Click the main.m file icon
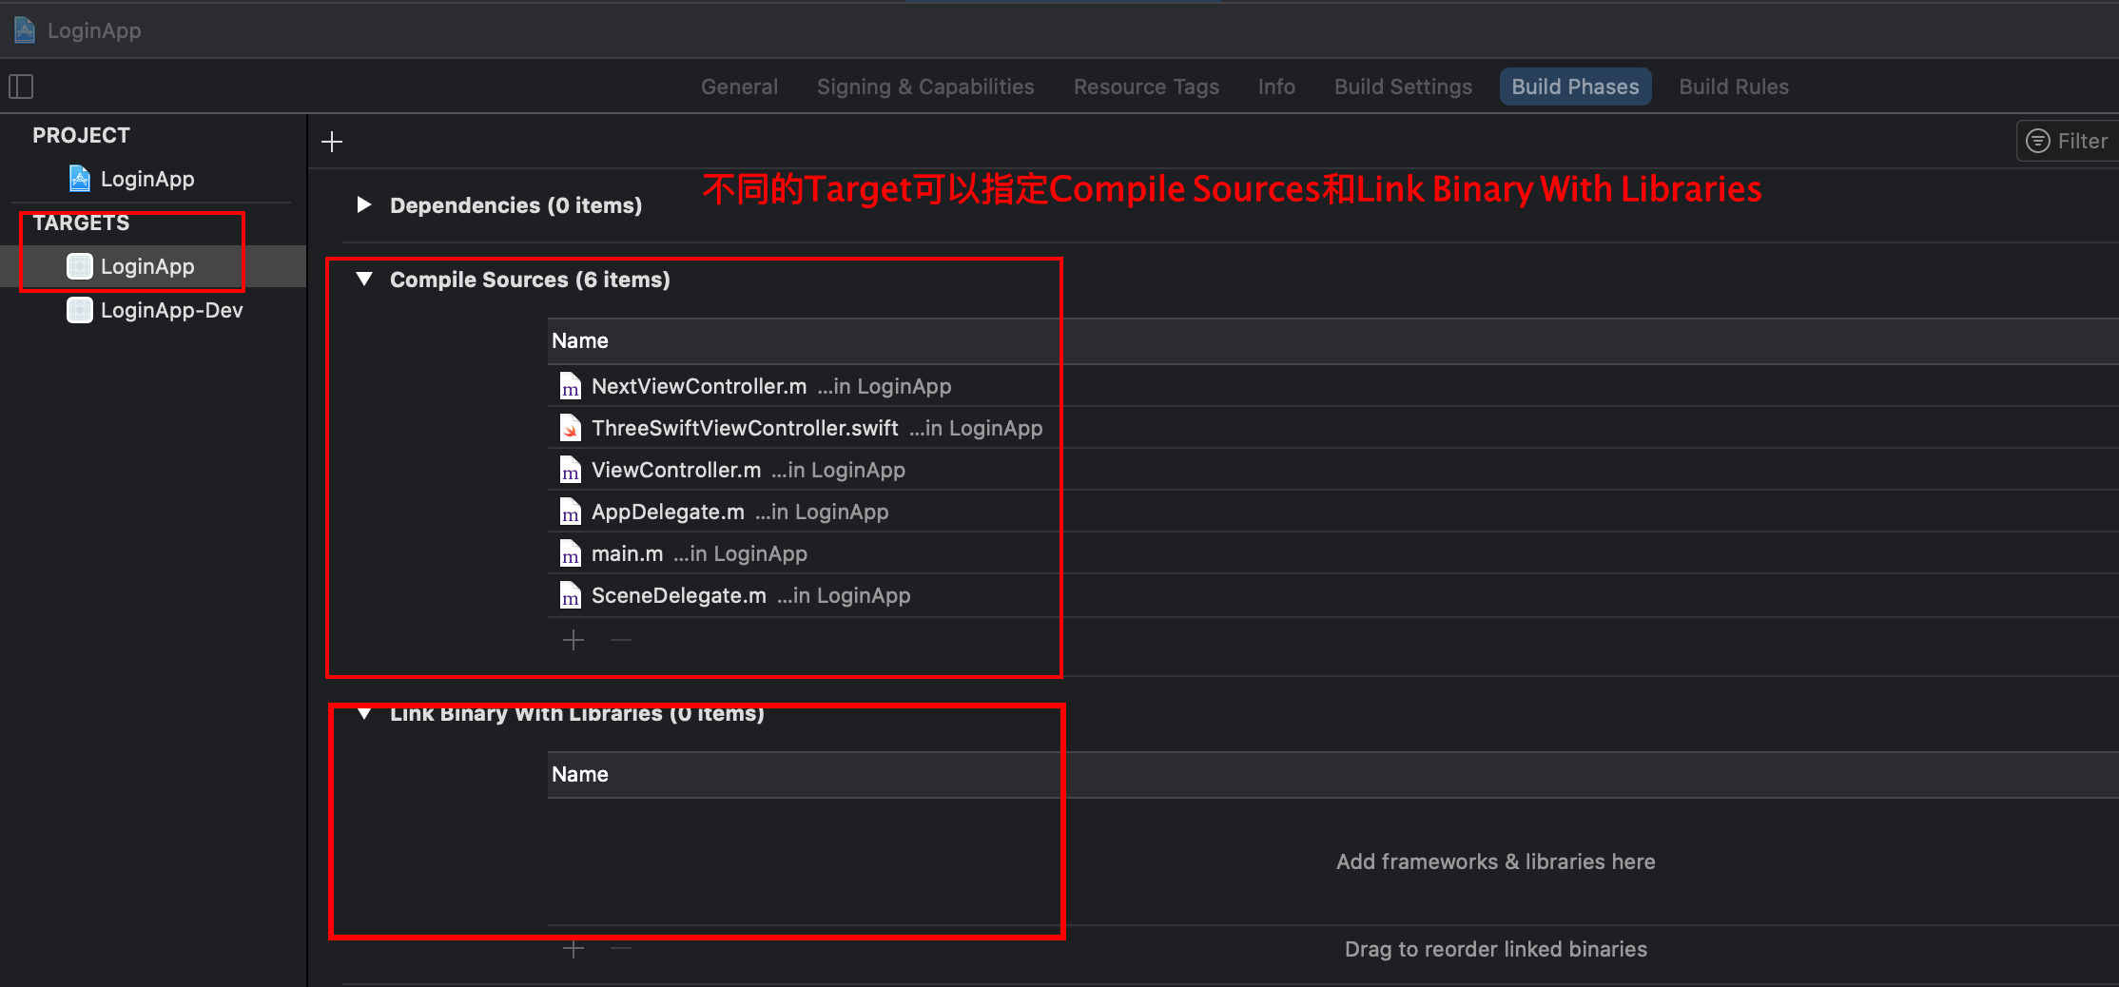The width and height of the screenshot is (2119, 987). coord(570,553)
